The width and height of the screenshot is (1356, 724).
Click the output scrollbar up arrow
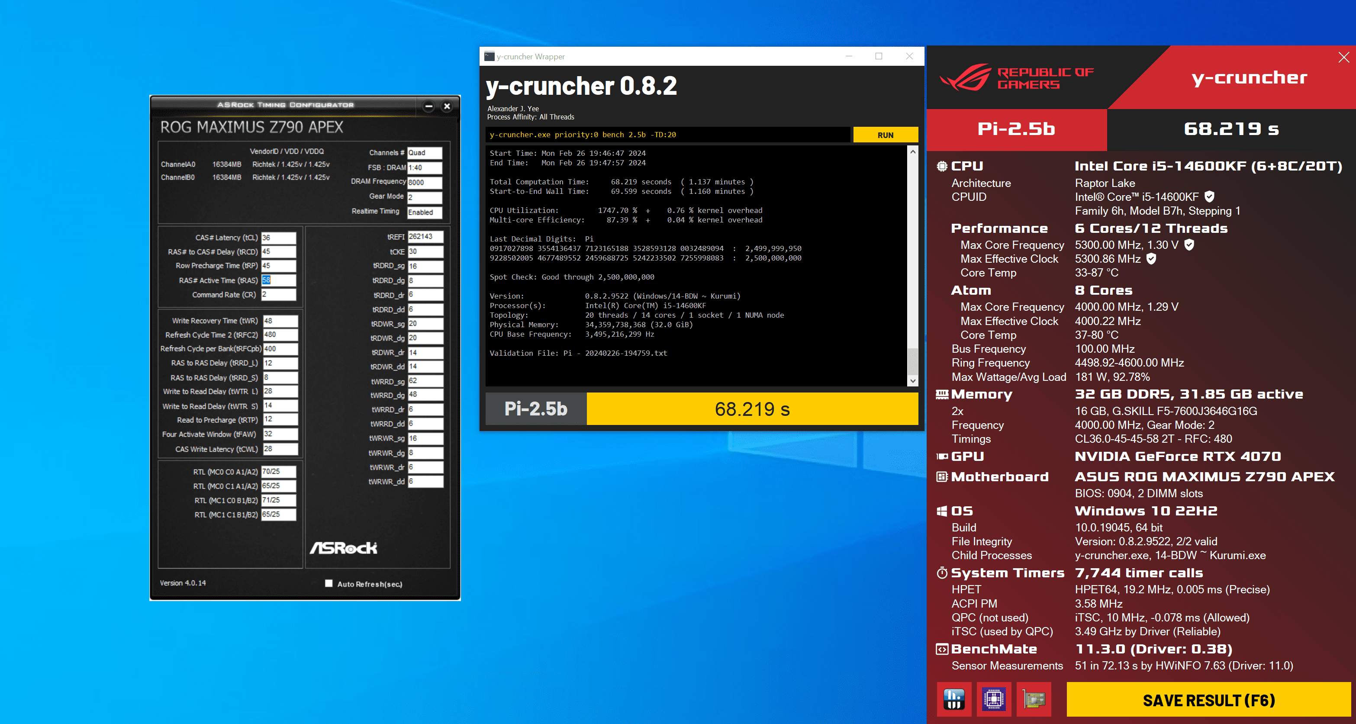point(913,151)
